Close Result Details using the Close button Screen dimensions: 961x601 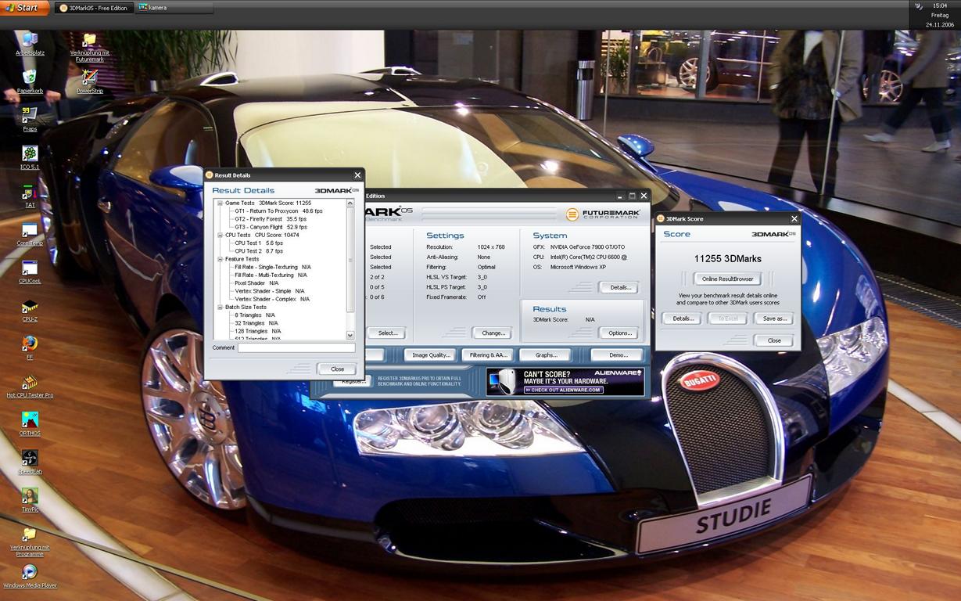[x=337, y=369]
